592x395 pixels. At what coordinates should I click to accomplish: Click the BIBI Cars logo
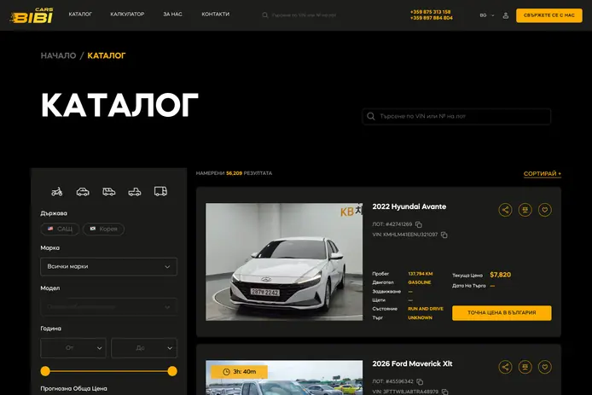click(x=32, y=15)
